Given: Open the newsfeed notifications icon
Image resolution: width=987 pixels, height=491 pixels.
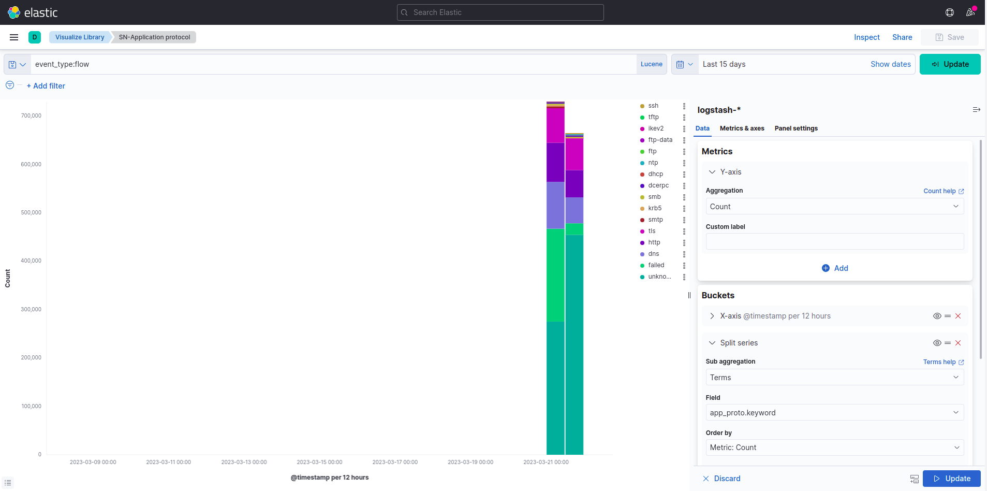Looking at the screenshot, I should (x=970, y=12).
